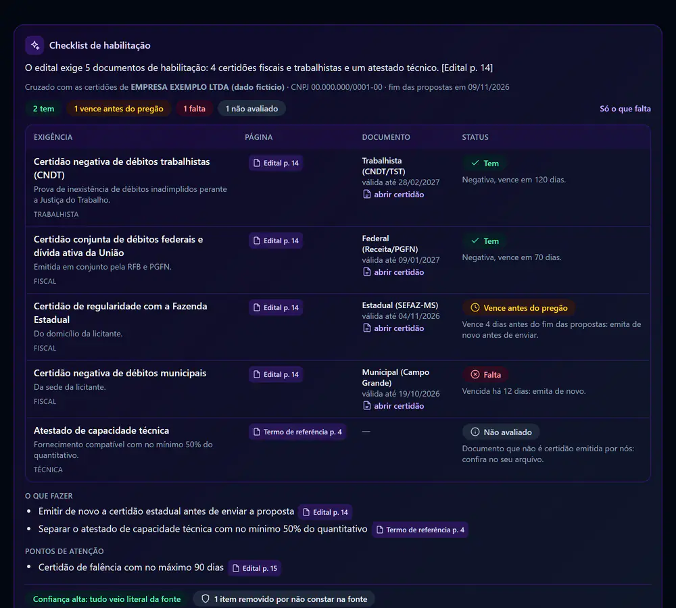Click the 'Tem' status badge in Federal row
Image resolution: width=676 pixels, height=608 pixels.
click(x=485, y=241)
